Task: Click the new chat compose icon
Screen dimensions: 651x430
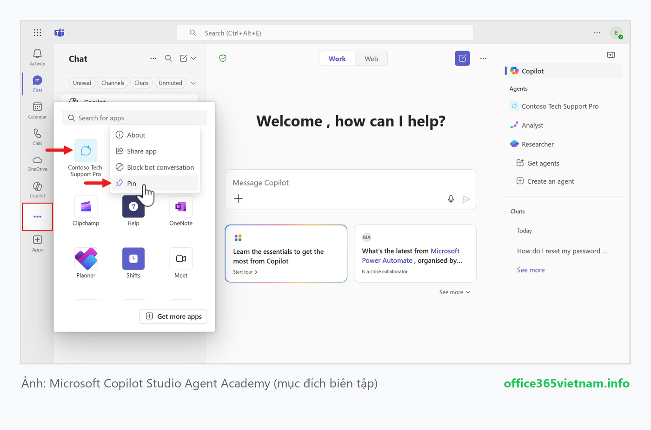Action: pos(184,58)
